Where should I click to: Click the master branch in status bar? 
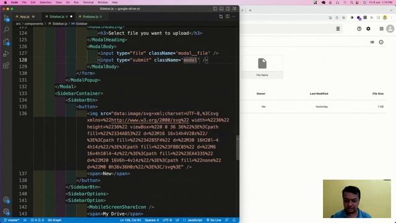pos(12,221)
